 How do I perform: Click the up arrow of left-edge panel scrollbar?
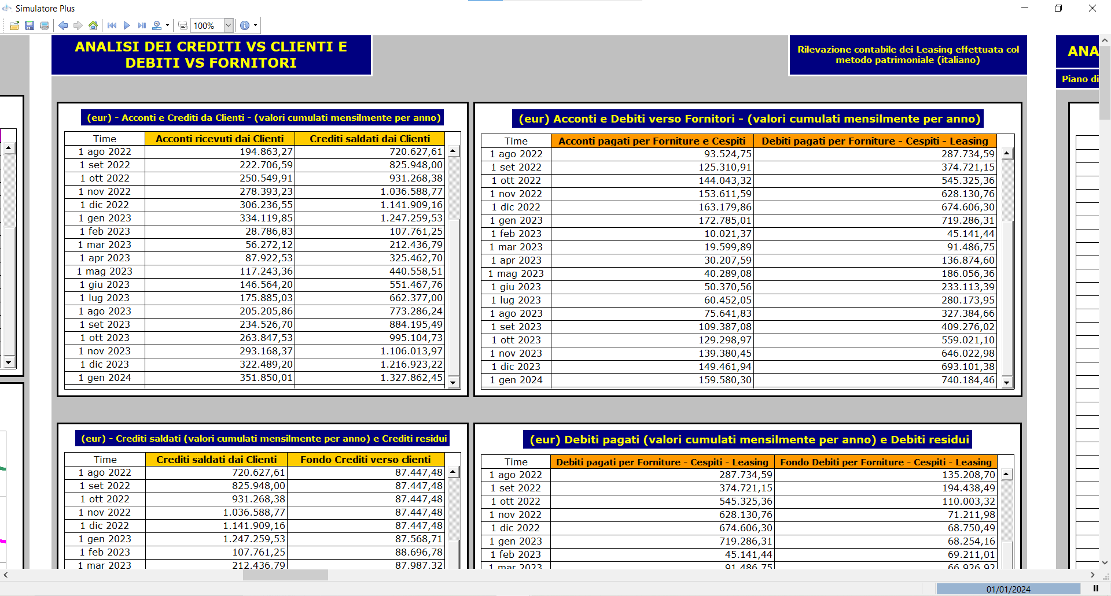(x=9, y=149)
